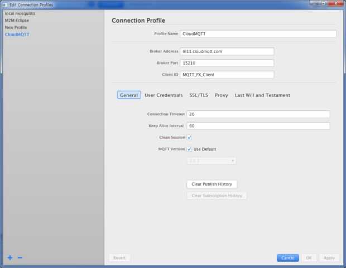Remove selected profile with minus icon

[20, 257]
